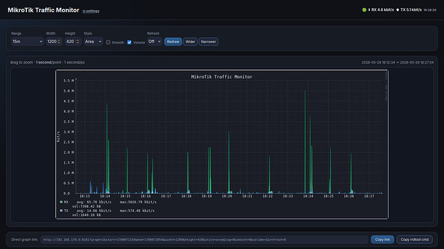Enable the Smooth checkbox
Viewport: 444px width, 249px height.
pyautogui.click(x=108, y=42)
